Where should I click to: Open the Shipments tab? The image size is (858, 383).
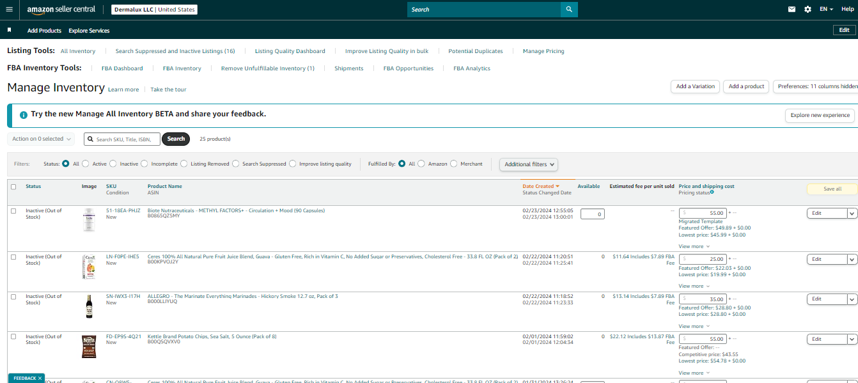coord(349,68)
